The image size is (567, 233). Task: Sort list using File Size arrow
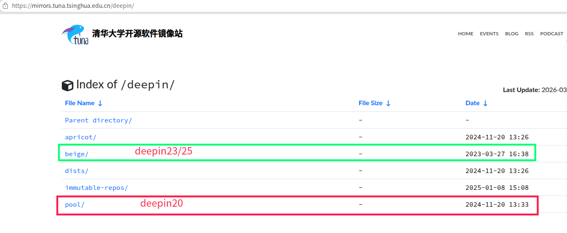388,104
